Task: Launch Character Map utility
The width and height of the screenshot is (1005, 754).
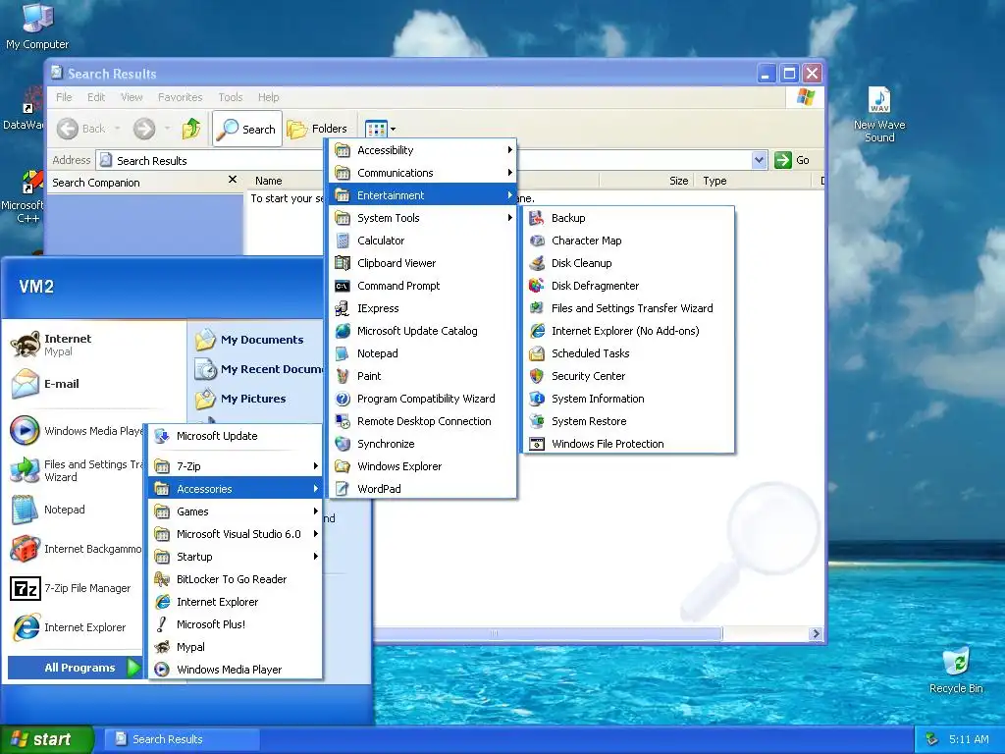Action: tap(628, 241)
